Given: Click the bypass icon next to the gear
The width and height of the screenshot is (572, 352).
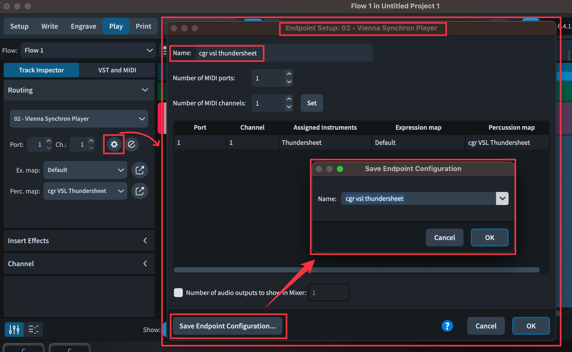Looking at the screenshot, I should coord(131,144).
